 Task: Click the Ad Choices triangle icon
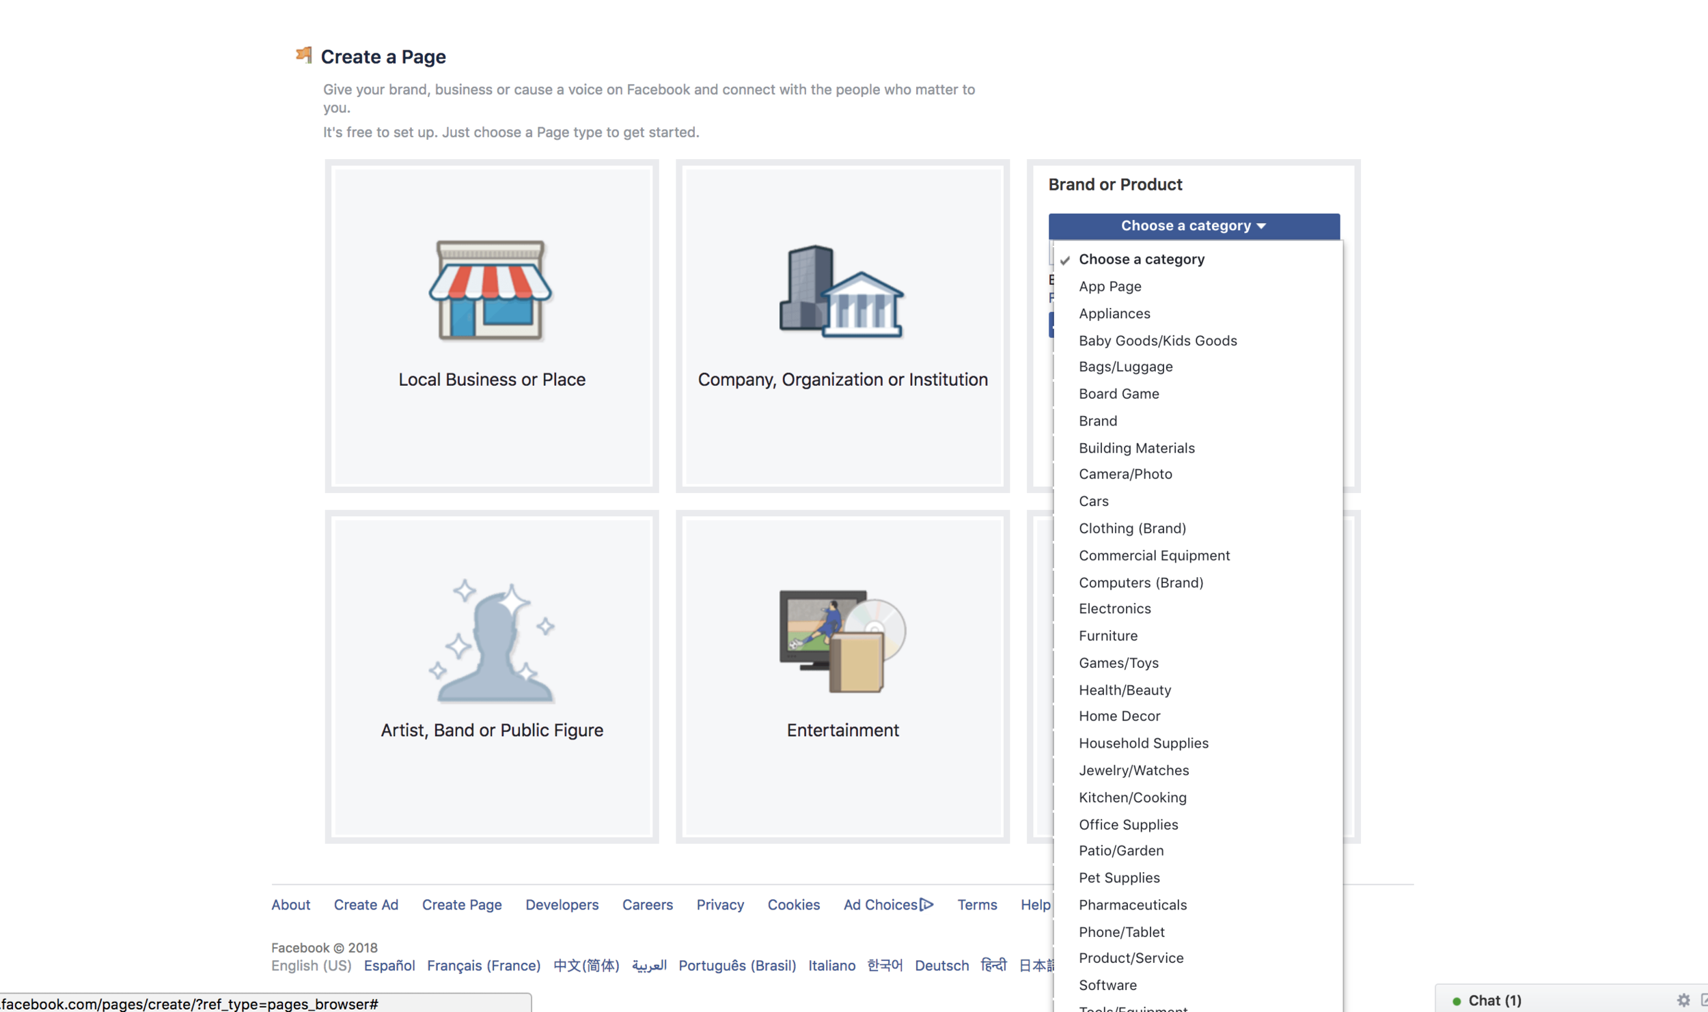pos(926,904)
